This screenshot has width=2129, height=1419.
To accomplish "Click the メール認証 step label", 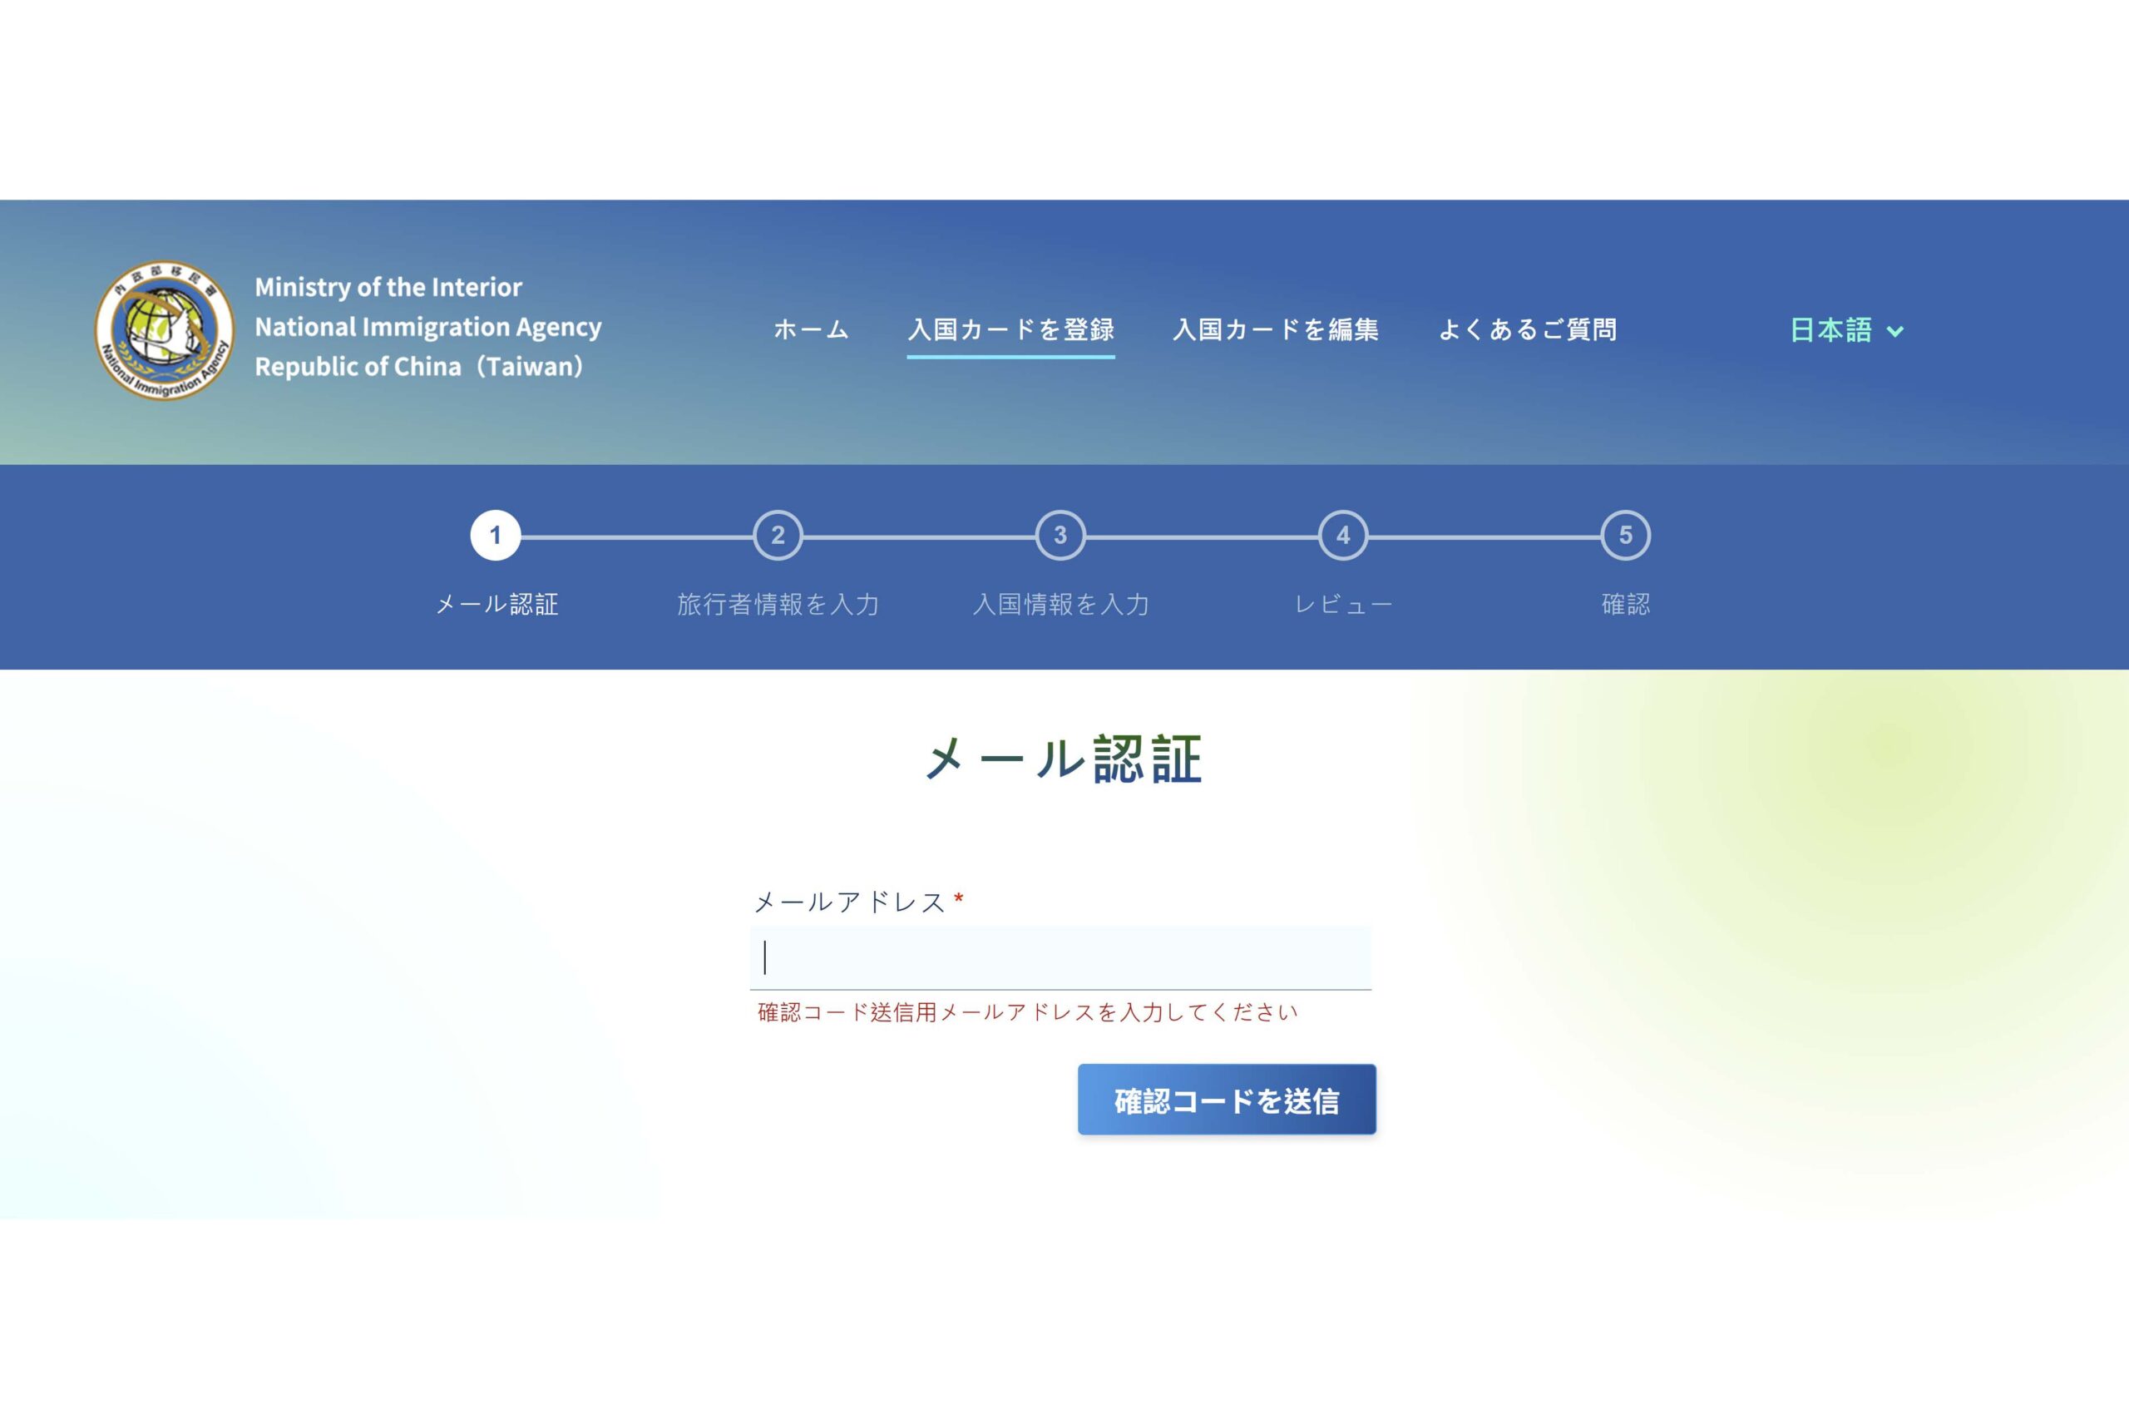I will (496, 604).
